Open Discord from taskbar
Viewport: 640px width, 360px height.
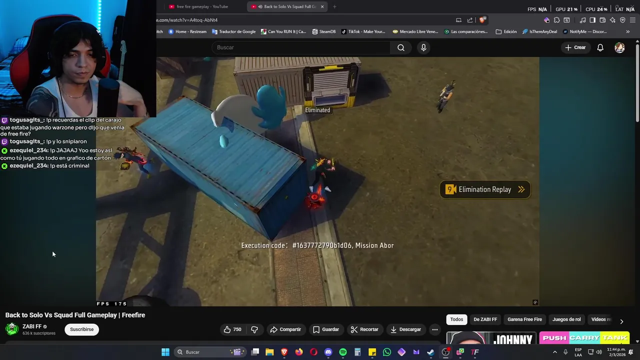pyautogui.click(x=328, y=352)
